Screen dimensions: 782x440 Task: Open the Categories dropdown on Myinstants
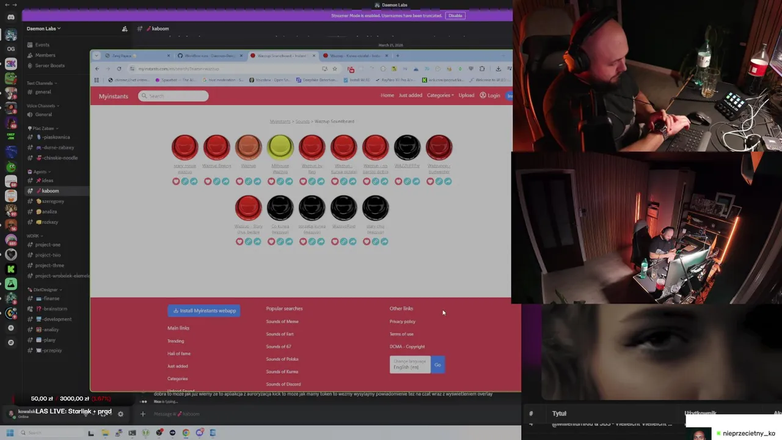(440, 95)
